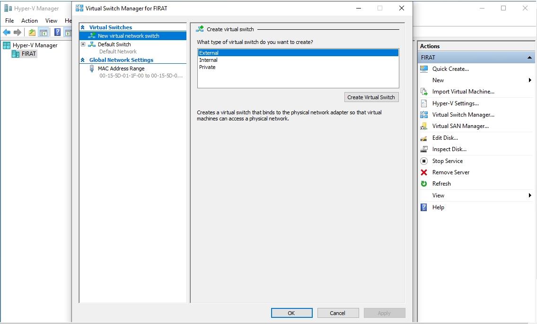Screen dimensions: 537x324
Task: Click the Inspect Disk icon
Action: tap(424, 149)
